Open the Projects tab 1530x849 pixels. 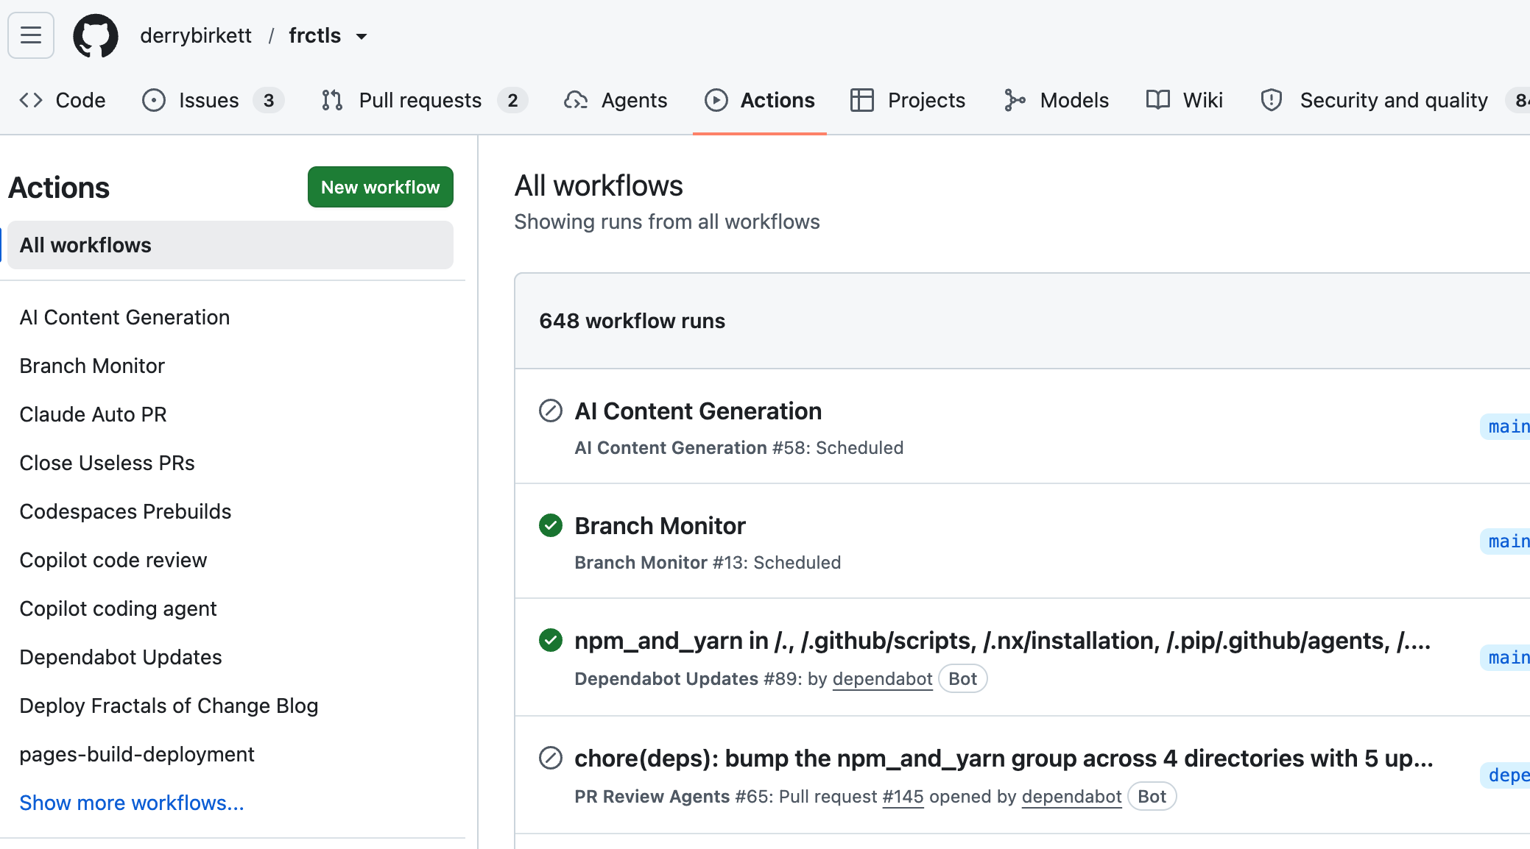[908, 100]
